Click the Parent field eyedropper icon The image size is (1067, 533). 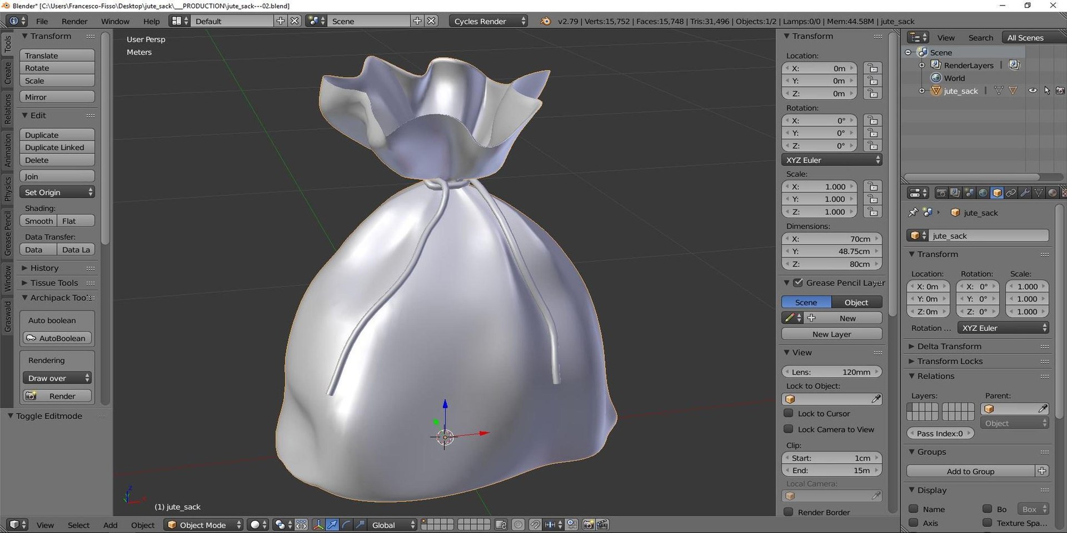1043,409
